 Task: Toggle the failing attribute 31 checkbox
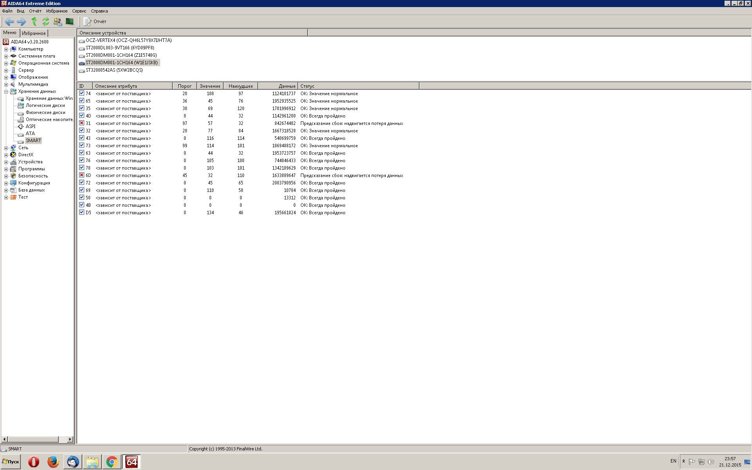click(81, 123)
